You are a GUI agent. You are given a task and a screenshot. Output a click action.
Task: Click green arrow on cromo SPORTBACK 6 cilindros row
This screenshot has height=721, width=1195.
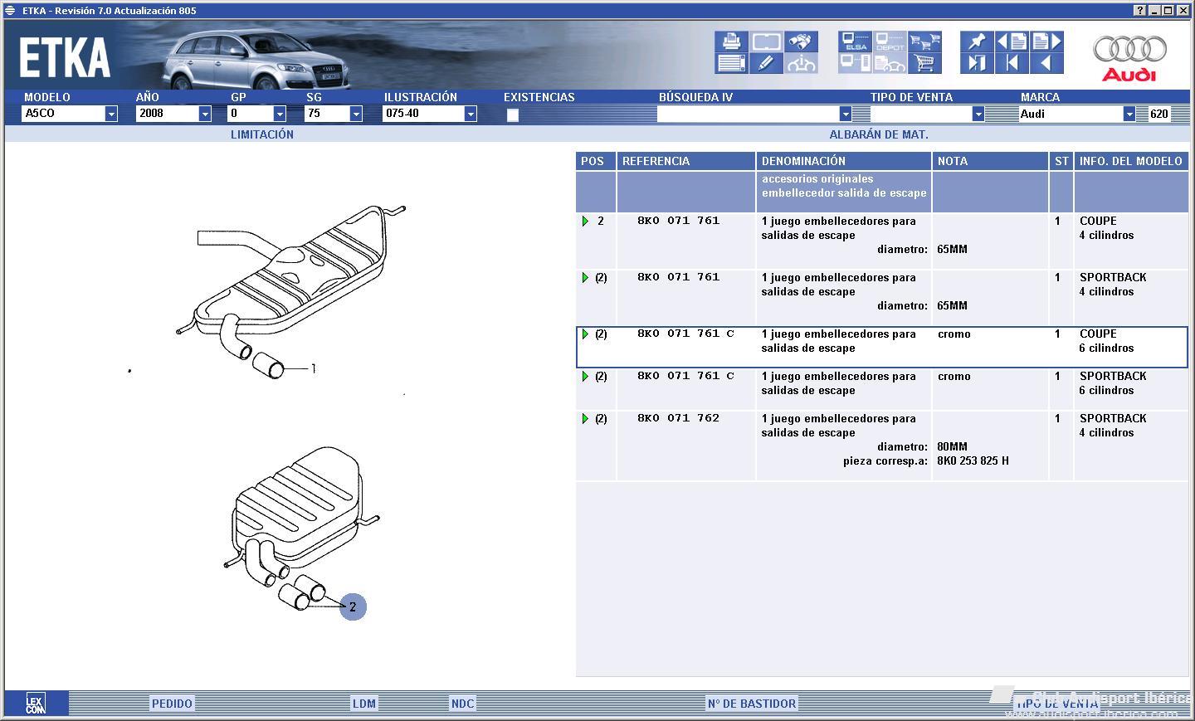[585, 377]
